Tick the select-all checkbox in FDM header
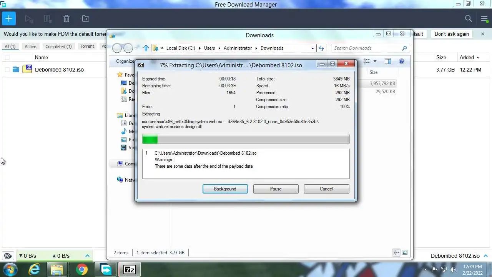 (7, 57)
